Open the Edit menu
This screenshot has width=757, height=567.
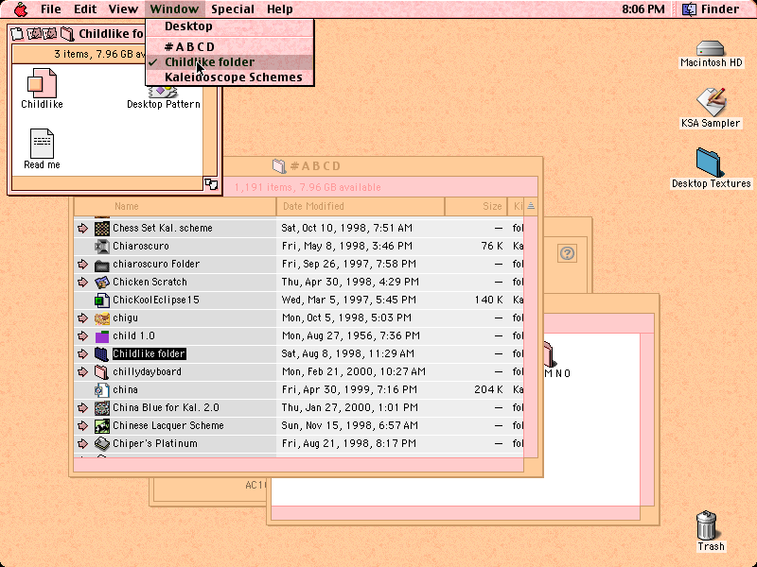click(x=85, y=9)
